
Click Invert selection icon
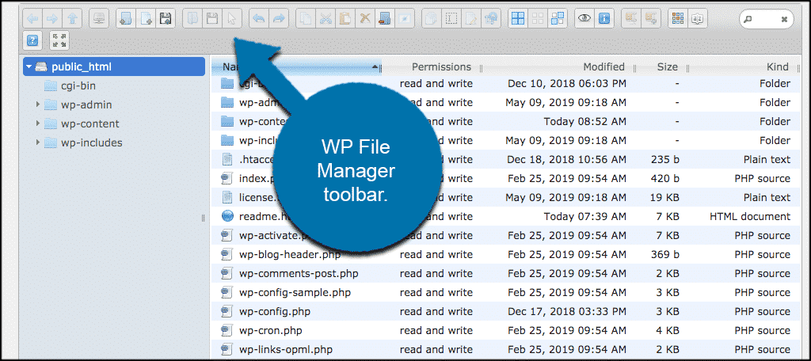pos(557,19)
